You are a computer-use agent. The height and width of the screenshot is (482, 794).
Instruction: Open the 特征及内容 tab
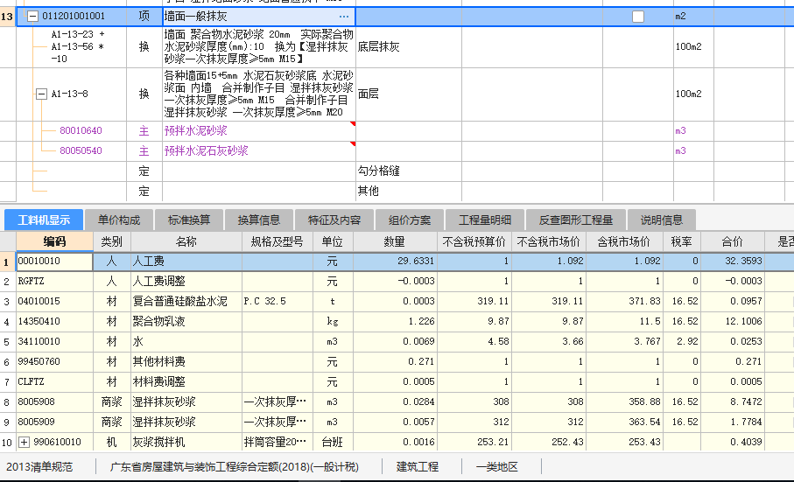pos(334,220)
